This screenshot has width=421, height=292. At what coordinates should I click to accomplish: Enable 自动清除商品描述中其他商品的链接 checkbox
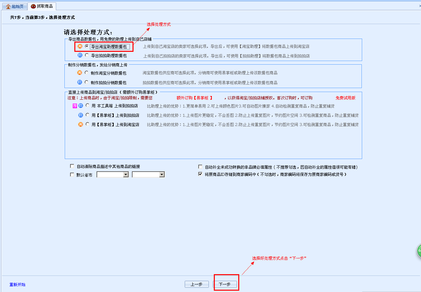(x=72, y=166)
